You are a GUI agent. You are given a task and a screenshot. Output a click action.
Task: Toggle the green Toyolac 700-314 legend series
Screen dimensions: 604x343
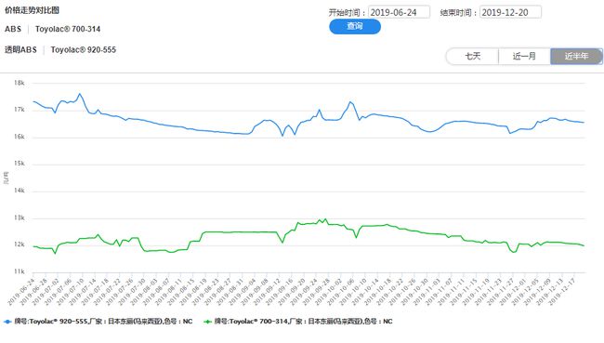[298, 321]
